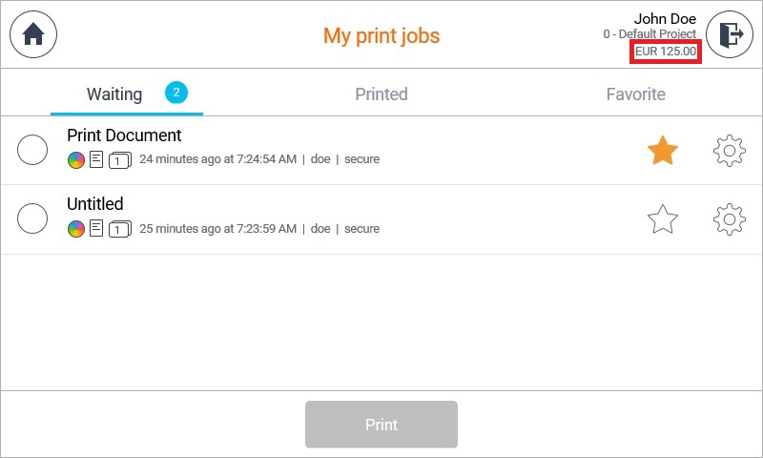The width and height of the screenshot is (763, 458).
Task: Click color icon on Untitled job
Action: tap(76, 229)
